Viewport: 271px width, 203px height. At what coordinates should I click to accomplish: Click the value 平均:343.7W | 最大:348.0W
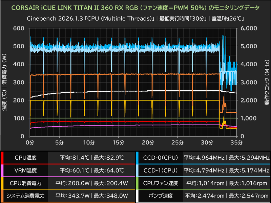pyautogui.click(x=92, y=196)
